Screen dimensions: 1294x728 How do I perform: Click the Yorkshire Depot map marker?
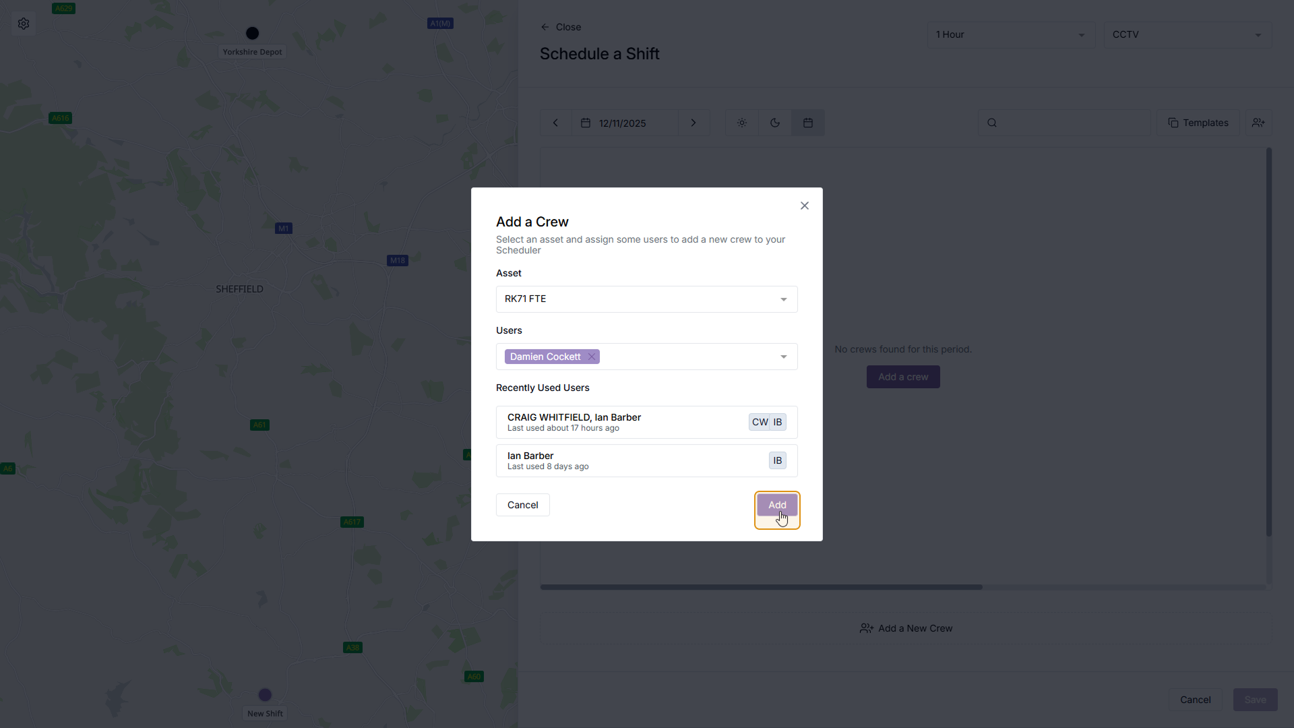pyautogui.click(x=253, y=33)
